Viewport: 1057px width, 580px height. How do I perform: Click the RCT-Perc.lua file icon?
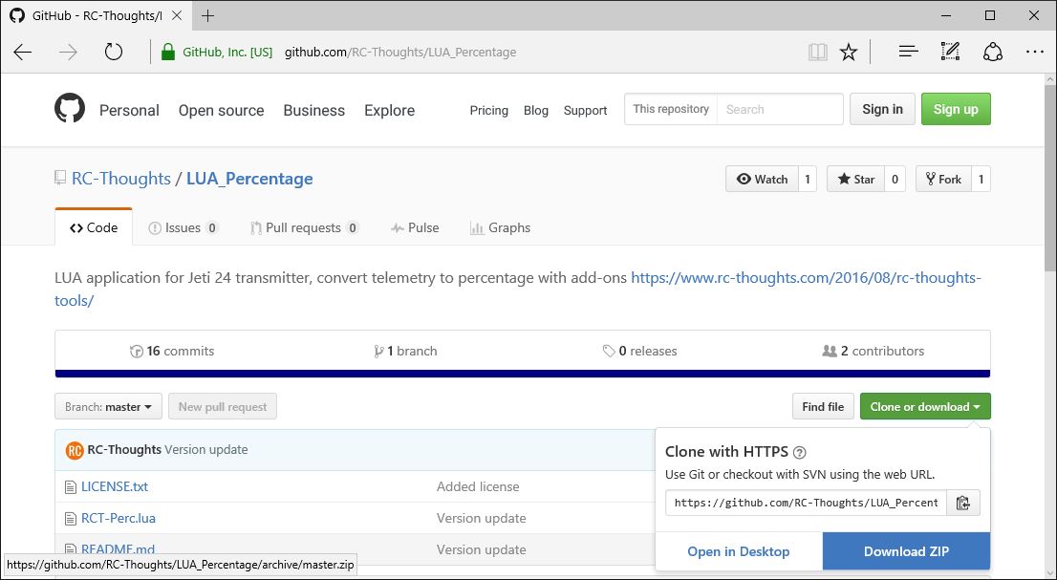coord(70,518)
